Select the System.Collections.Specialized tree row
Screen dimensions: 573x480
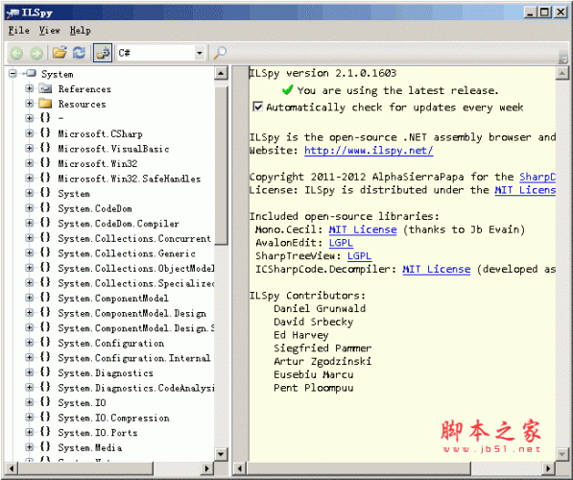tap(136, 283)
